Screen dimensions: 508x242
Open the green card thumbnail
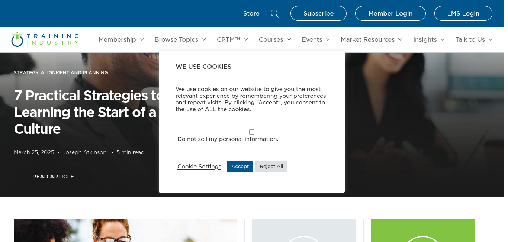[x=423, y=230]
